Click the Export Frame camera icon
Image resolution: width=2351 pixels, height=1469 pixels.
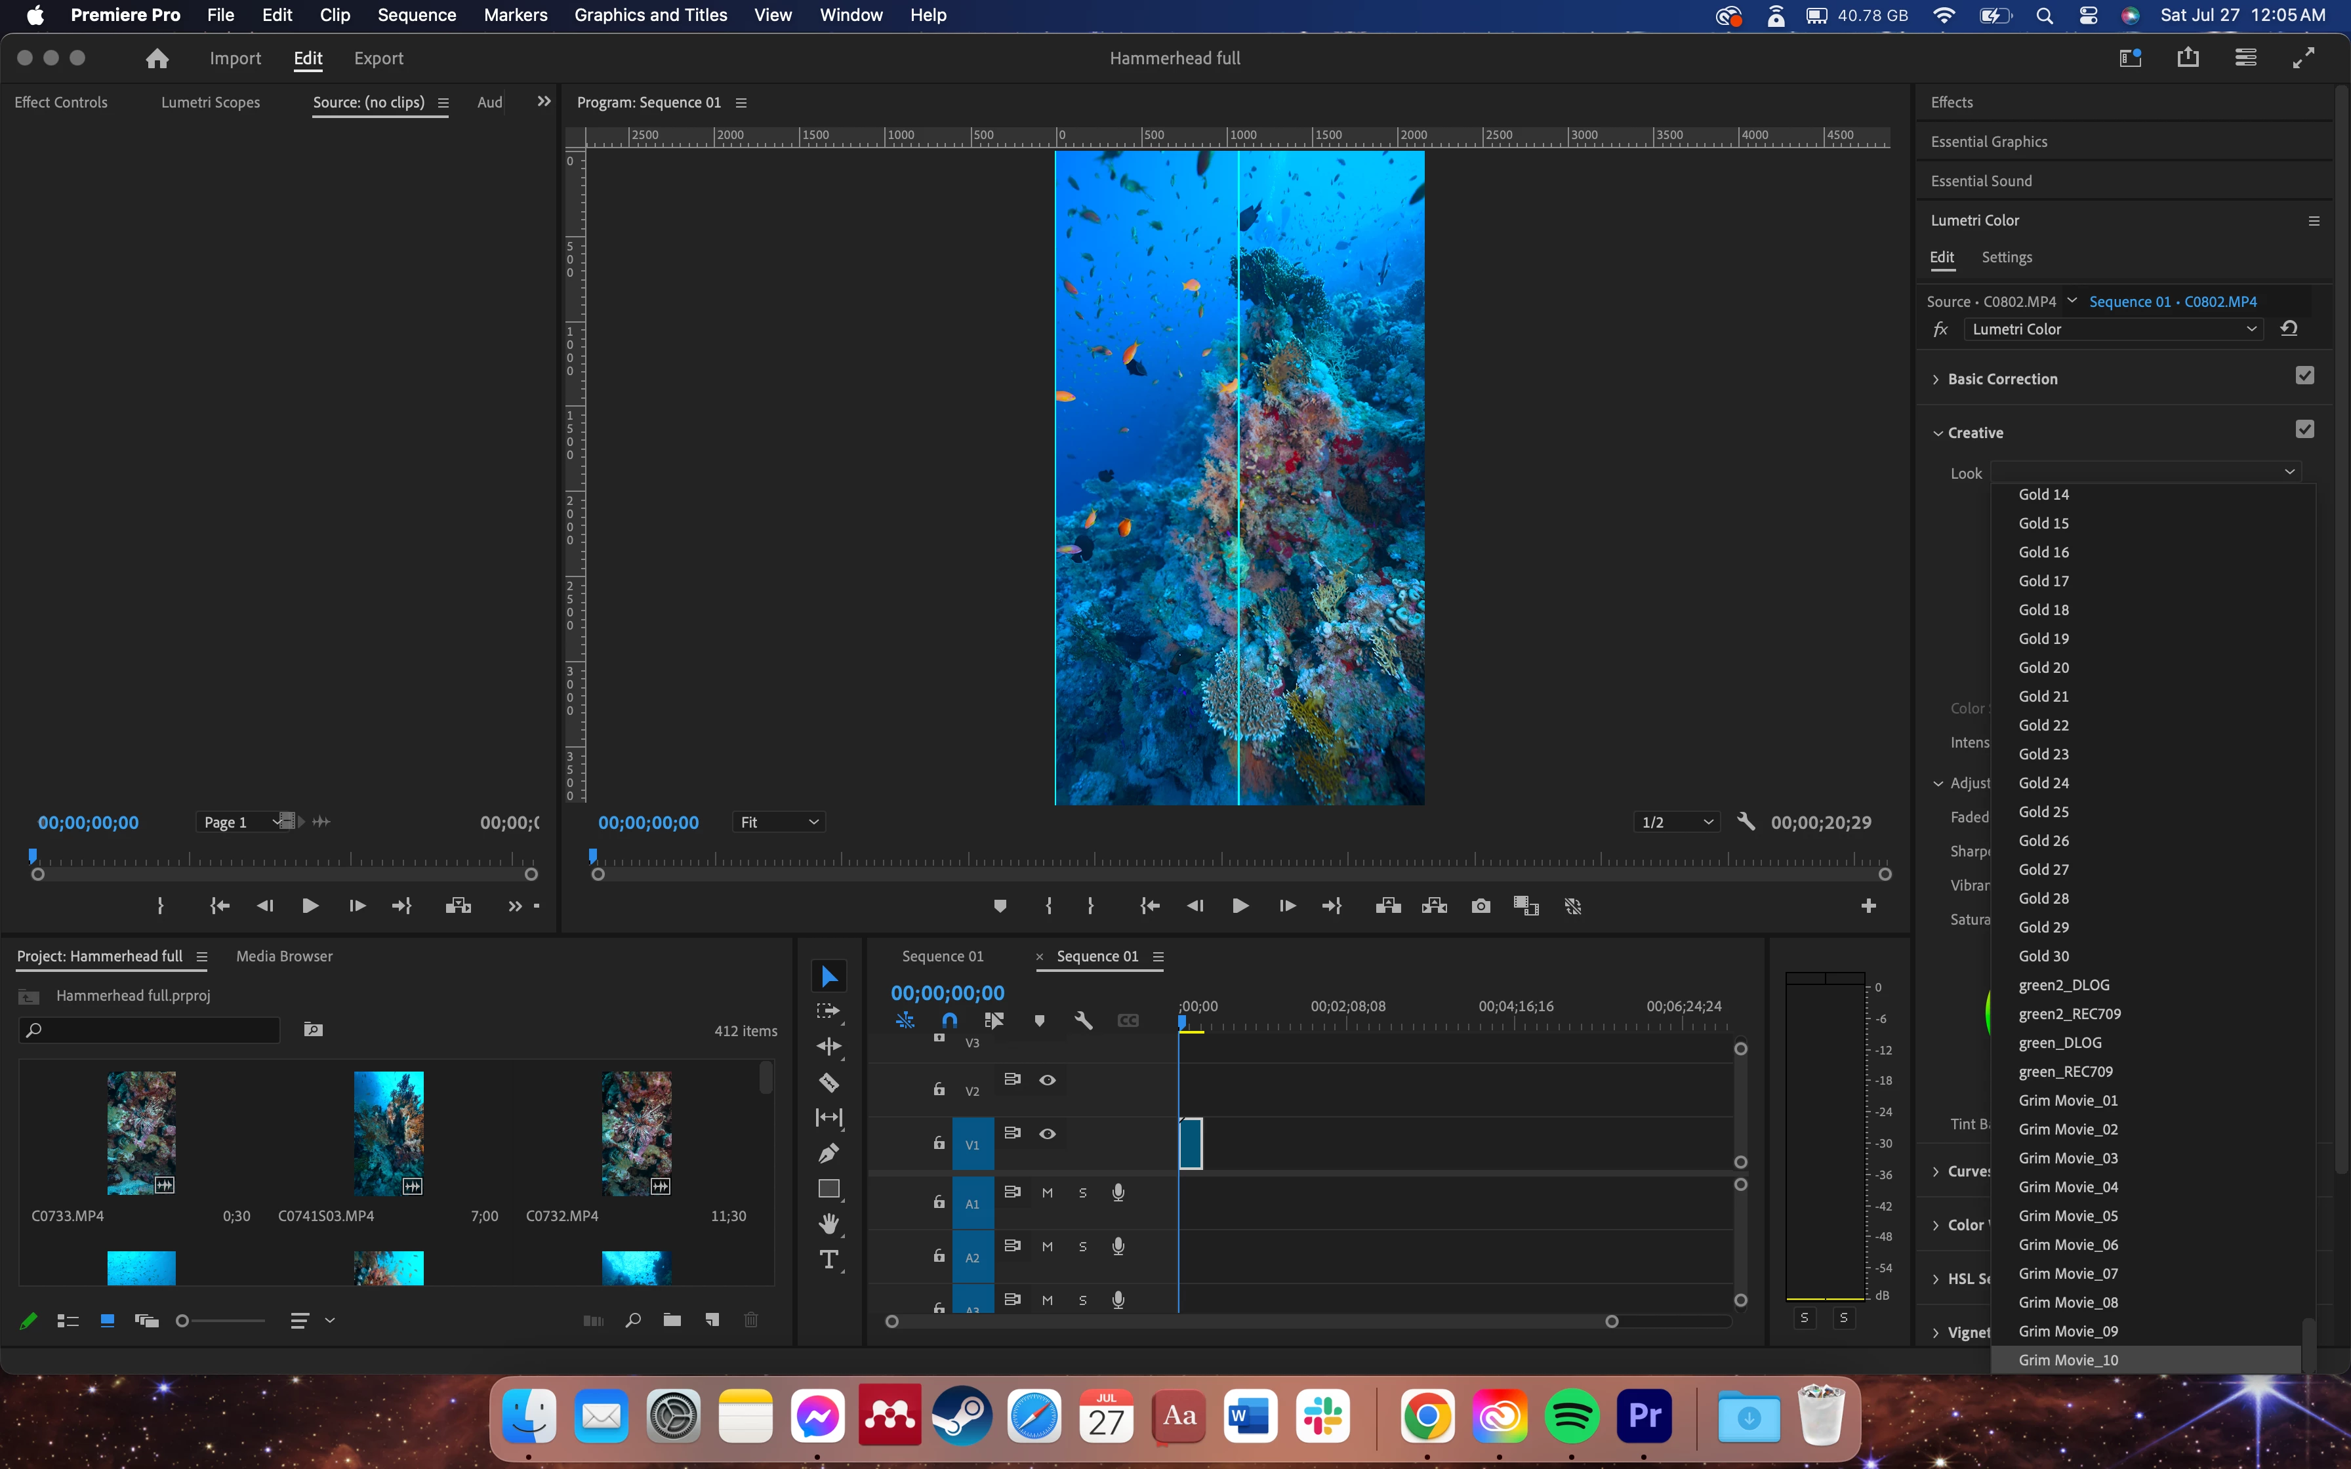pyautogui.click(x=1481, y=906)
